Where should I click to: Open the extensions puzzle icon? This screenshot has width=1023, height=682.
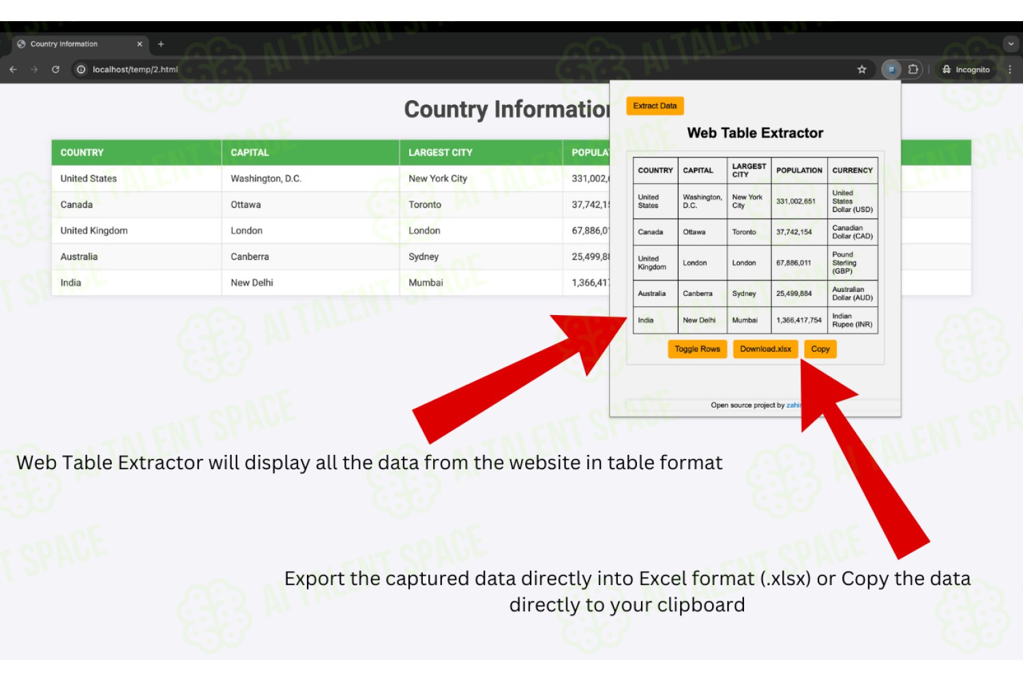click(913, 70)
